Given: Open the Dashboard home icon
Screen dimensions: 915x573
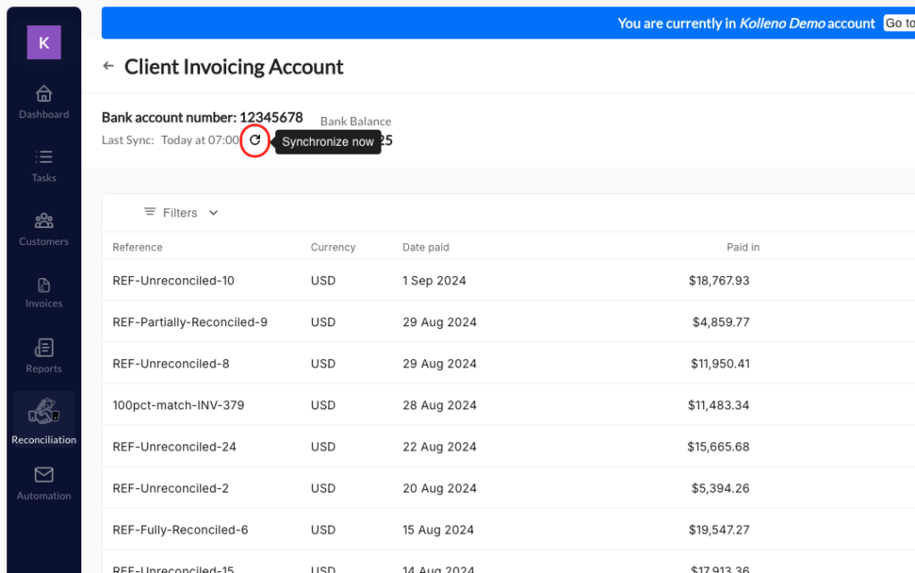Looking at the screenshot, I should coord(44,94).
